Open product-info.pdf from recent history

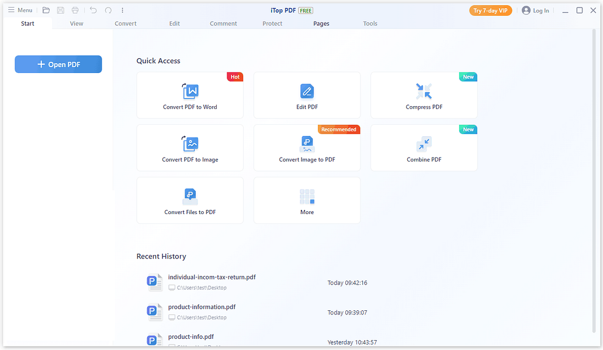(x=190, y=337)
